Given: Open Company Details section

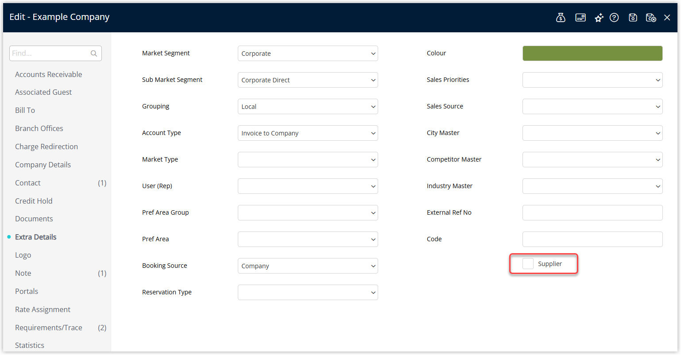Looking at the screenshot, I should coord(43,165).
